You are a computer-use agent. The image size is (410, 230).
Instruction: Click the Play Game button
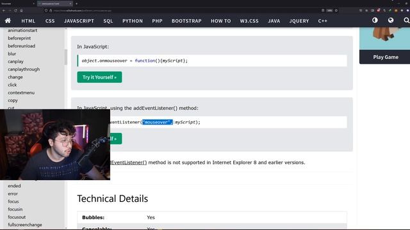click(x=386, y=57)
